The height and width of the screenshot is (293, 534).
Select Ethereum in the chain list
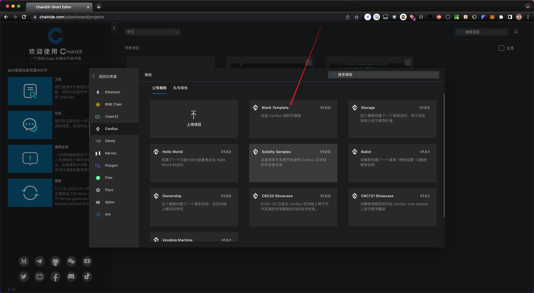pos(114,92)
